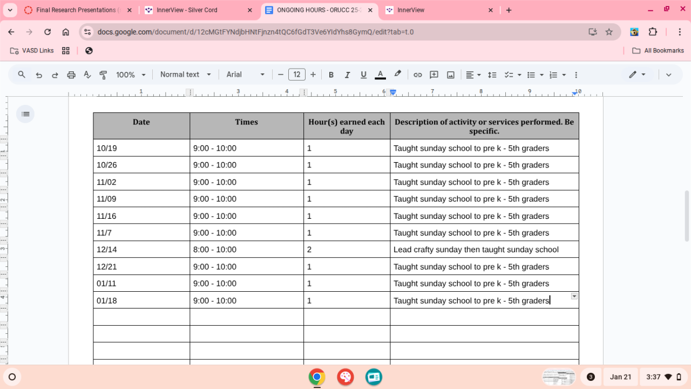Click the Print icon in toolbar
691x389 pixels.
click(x=71, y=75)
